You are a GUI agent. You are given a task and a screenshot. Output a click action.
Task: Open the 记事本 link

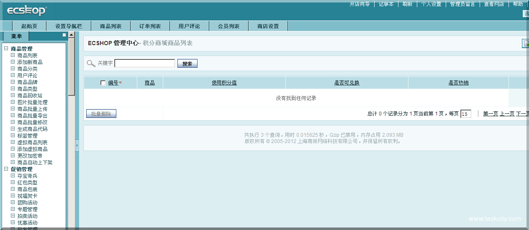(386, 4)
